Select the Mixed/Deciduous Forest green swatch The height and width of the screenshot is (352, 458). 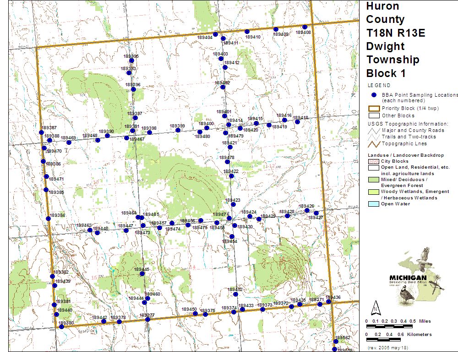click(374, 179)
